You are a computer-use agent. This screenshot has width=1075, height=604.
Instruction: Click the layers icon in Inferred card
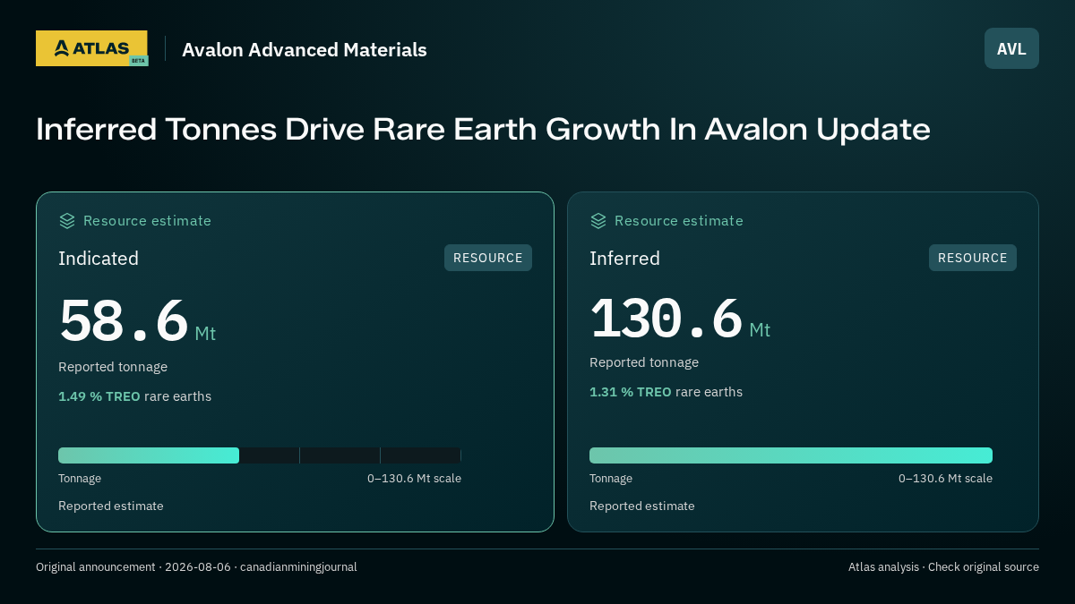598,221
